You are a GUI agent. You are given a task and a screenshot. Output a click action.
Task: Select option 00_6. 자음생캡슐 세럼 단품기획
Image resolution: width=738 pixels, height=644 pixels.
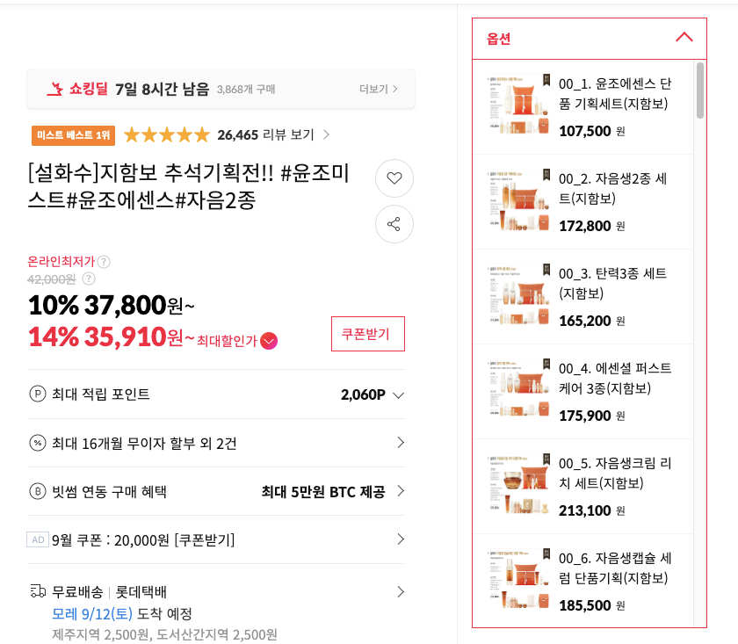(x=582, y=581)
